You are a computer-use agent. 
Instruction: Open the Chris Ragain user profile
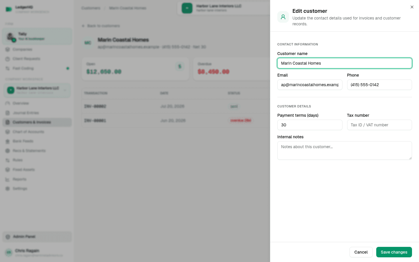click(37, 253)
